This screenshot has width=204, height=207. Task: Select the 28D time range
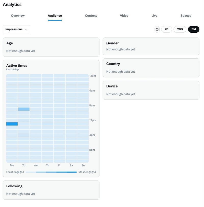point(180,29)
